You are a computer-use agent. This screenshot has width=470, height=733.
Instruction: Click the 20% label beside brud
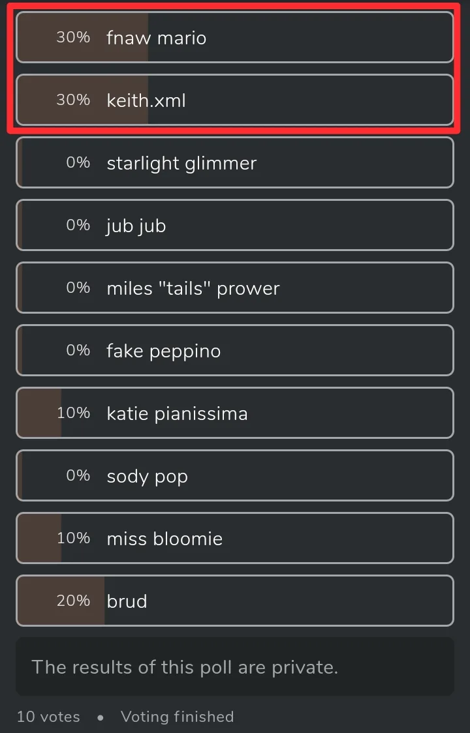[73, 601]
